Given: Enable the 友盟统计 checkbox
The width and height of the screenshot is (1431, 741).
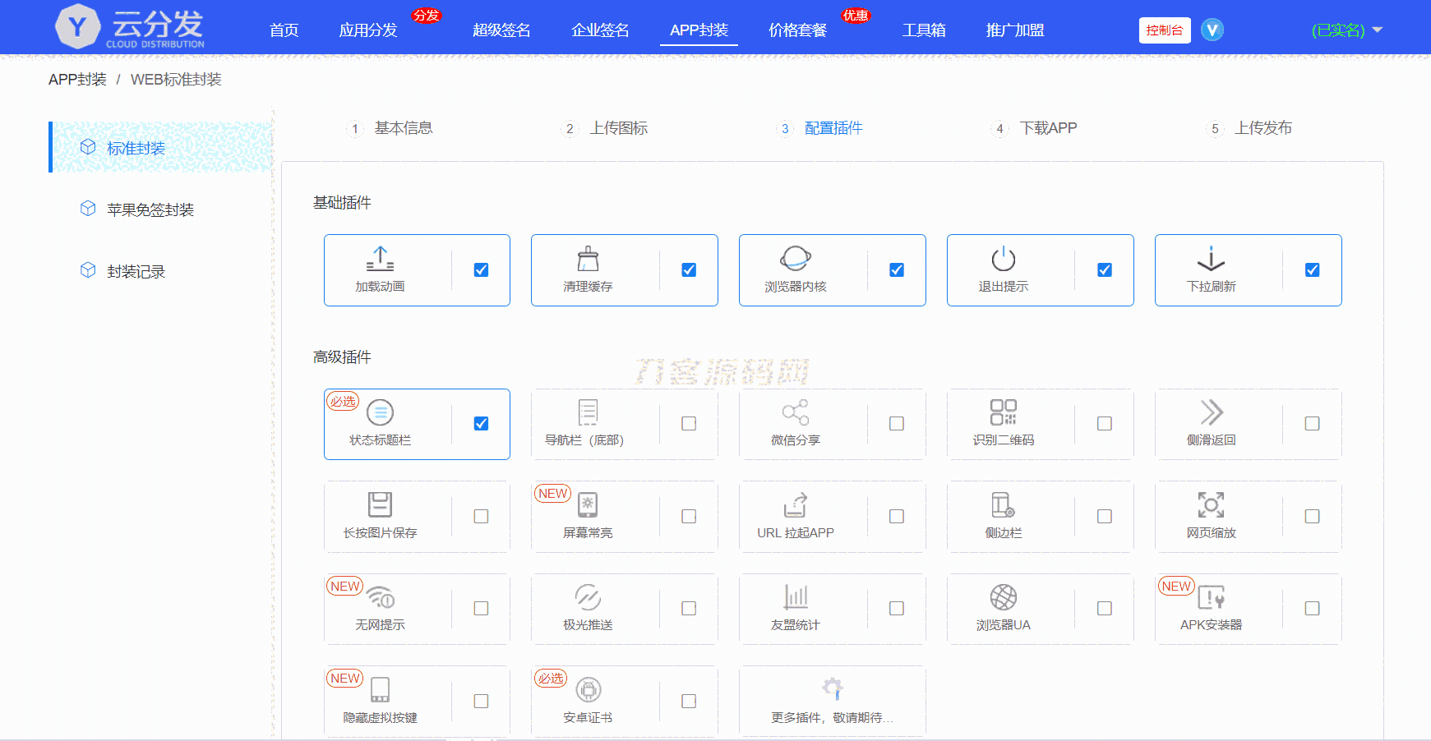Looking at the screenshot, I should point(897,608).
